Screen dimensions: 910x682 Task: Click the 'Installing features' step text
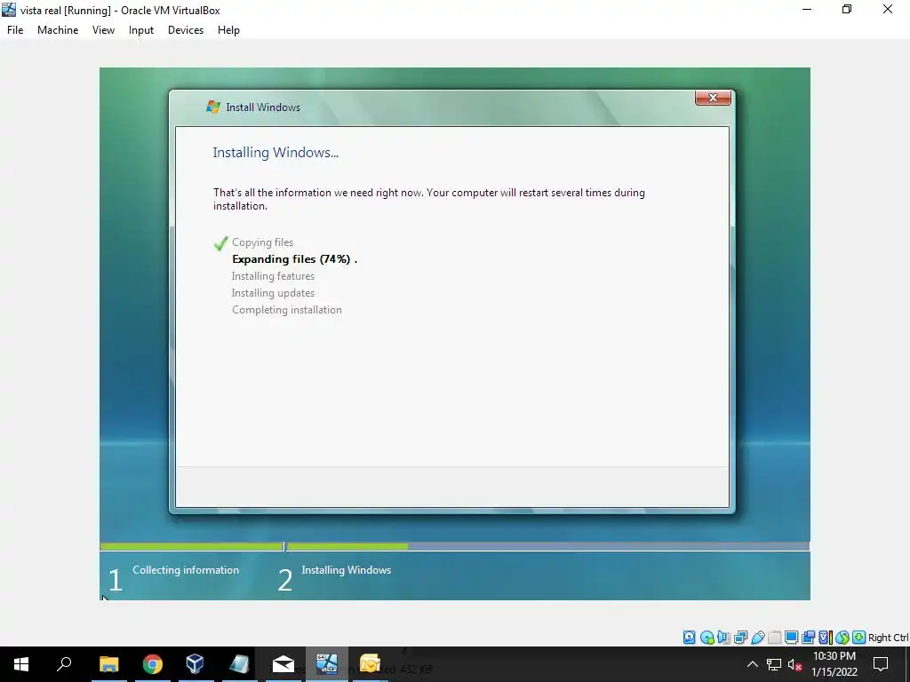tap(273, 276)
